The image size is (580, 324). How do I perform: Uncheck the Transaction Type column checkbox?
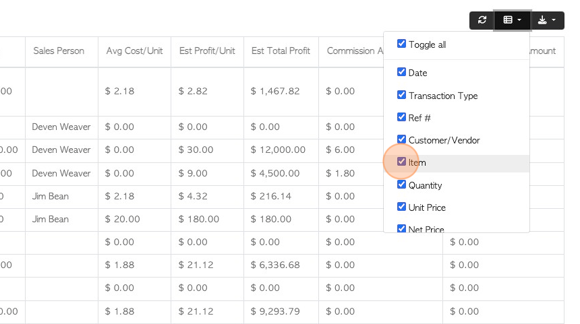tap(401, 94)
